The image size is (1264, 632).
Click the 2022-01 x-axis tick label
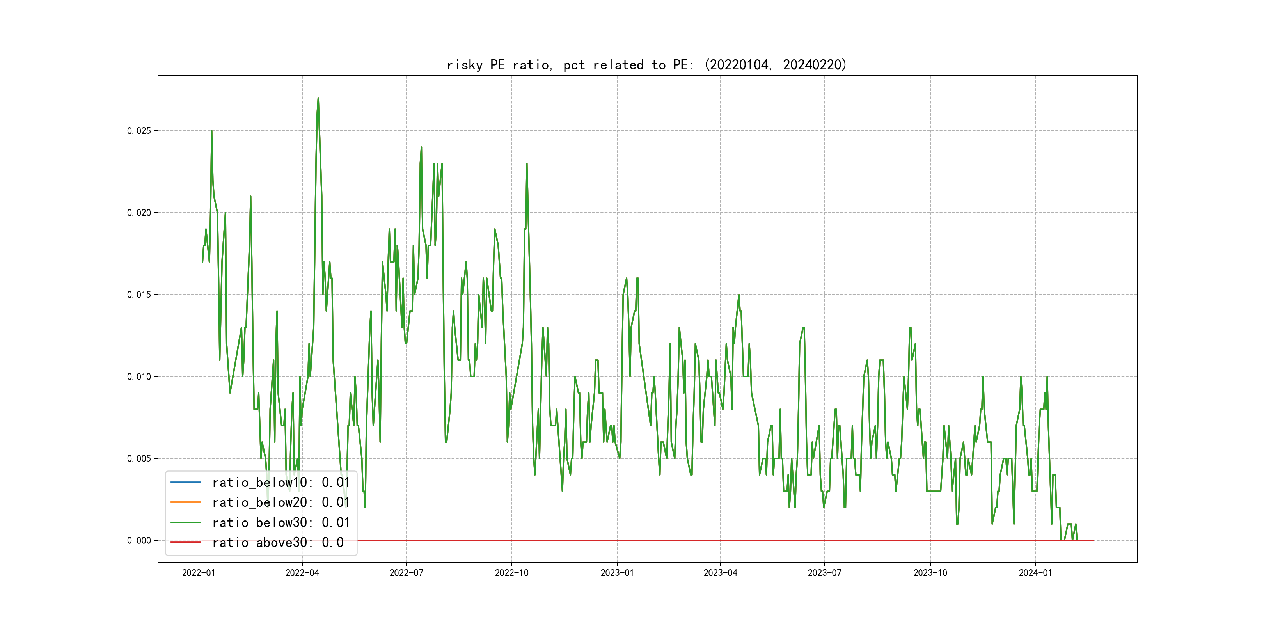coord(199,573)
